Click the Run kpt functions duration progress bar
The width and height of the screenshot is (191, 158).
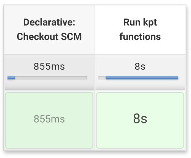click(138, 78)
